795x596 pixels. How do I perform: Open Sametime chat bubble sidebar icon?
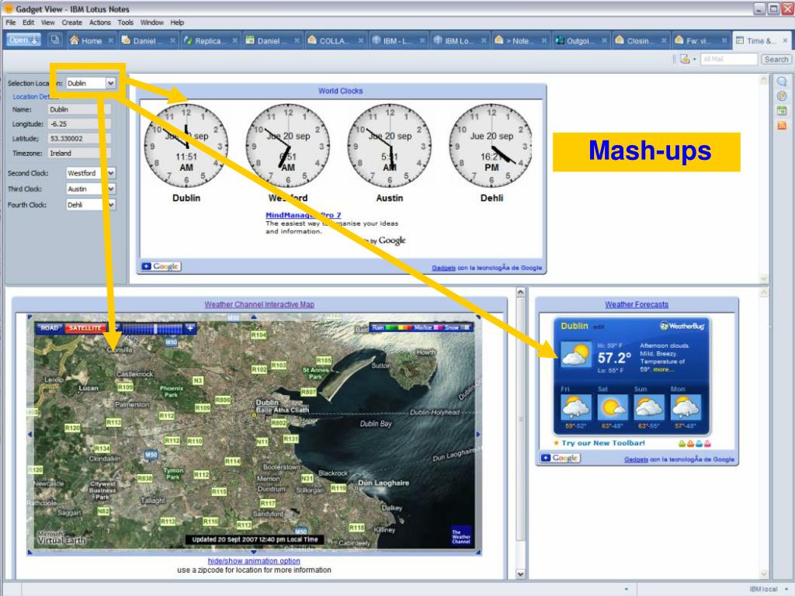click(x=782, y=81)
